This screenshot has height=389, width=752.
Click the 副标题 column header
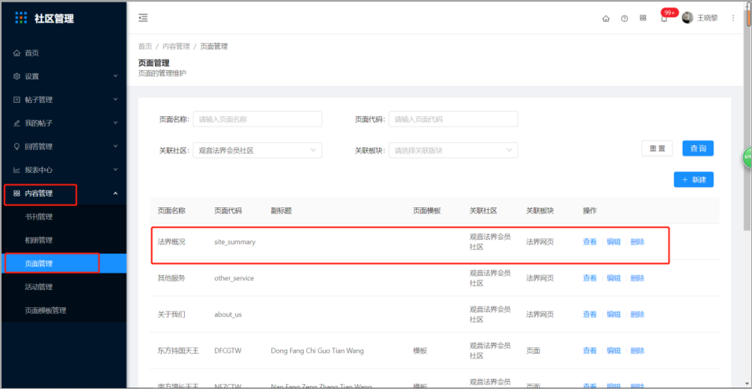[x=281, y=211]
